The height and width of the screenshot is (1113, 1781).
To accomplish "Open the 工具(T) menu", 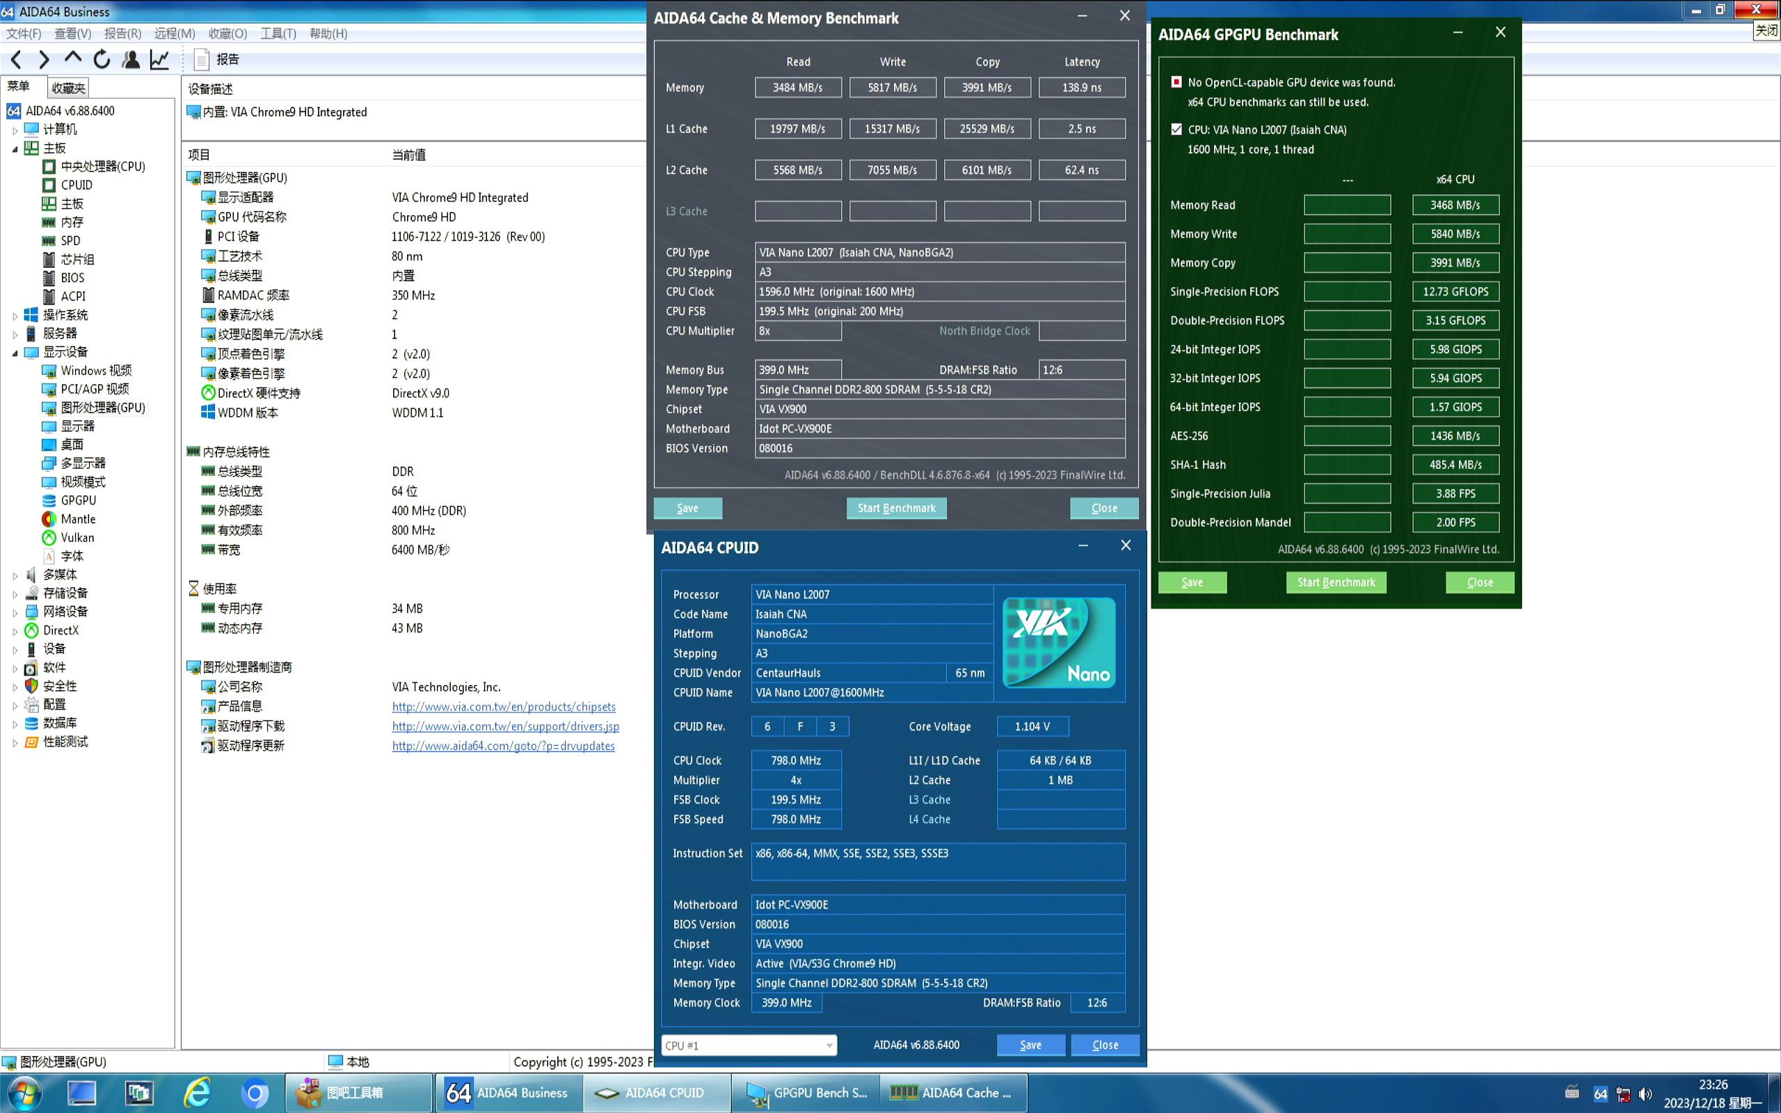I will [x=278, y=34].
